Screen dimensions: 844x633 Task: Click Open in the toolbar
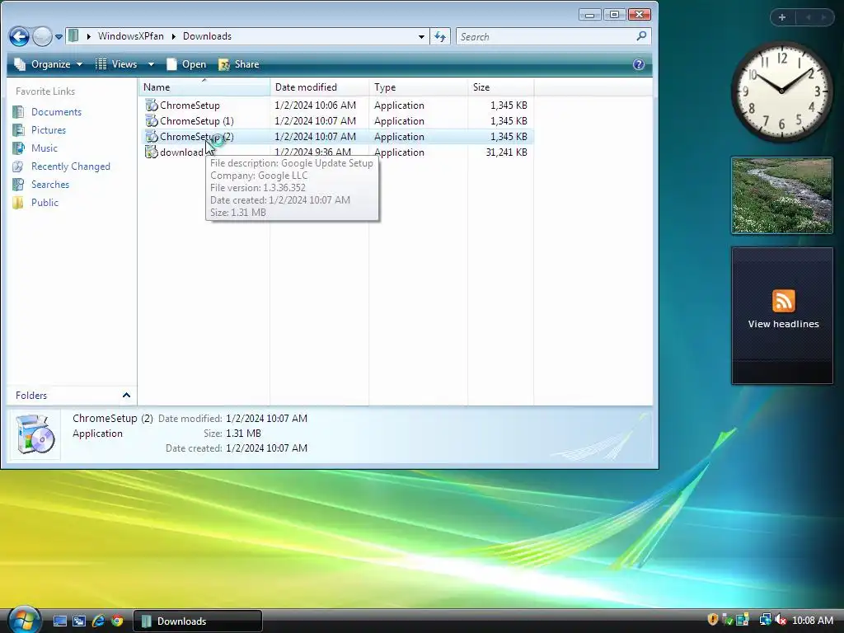(x=186, y=64)
